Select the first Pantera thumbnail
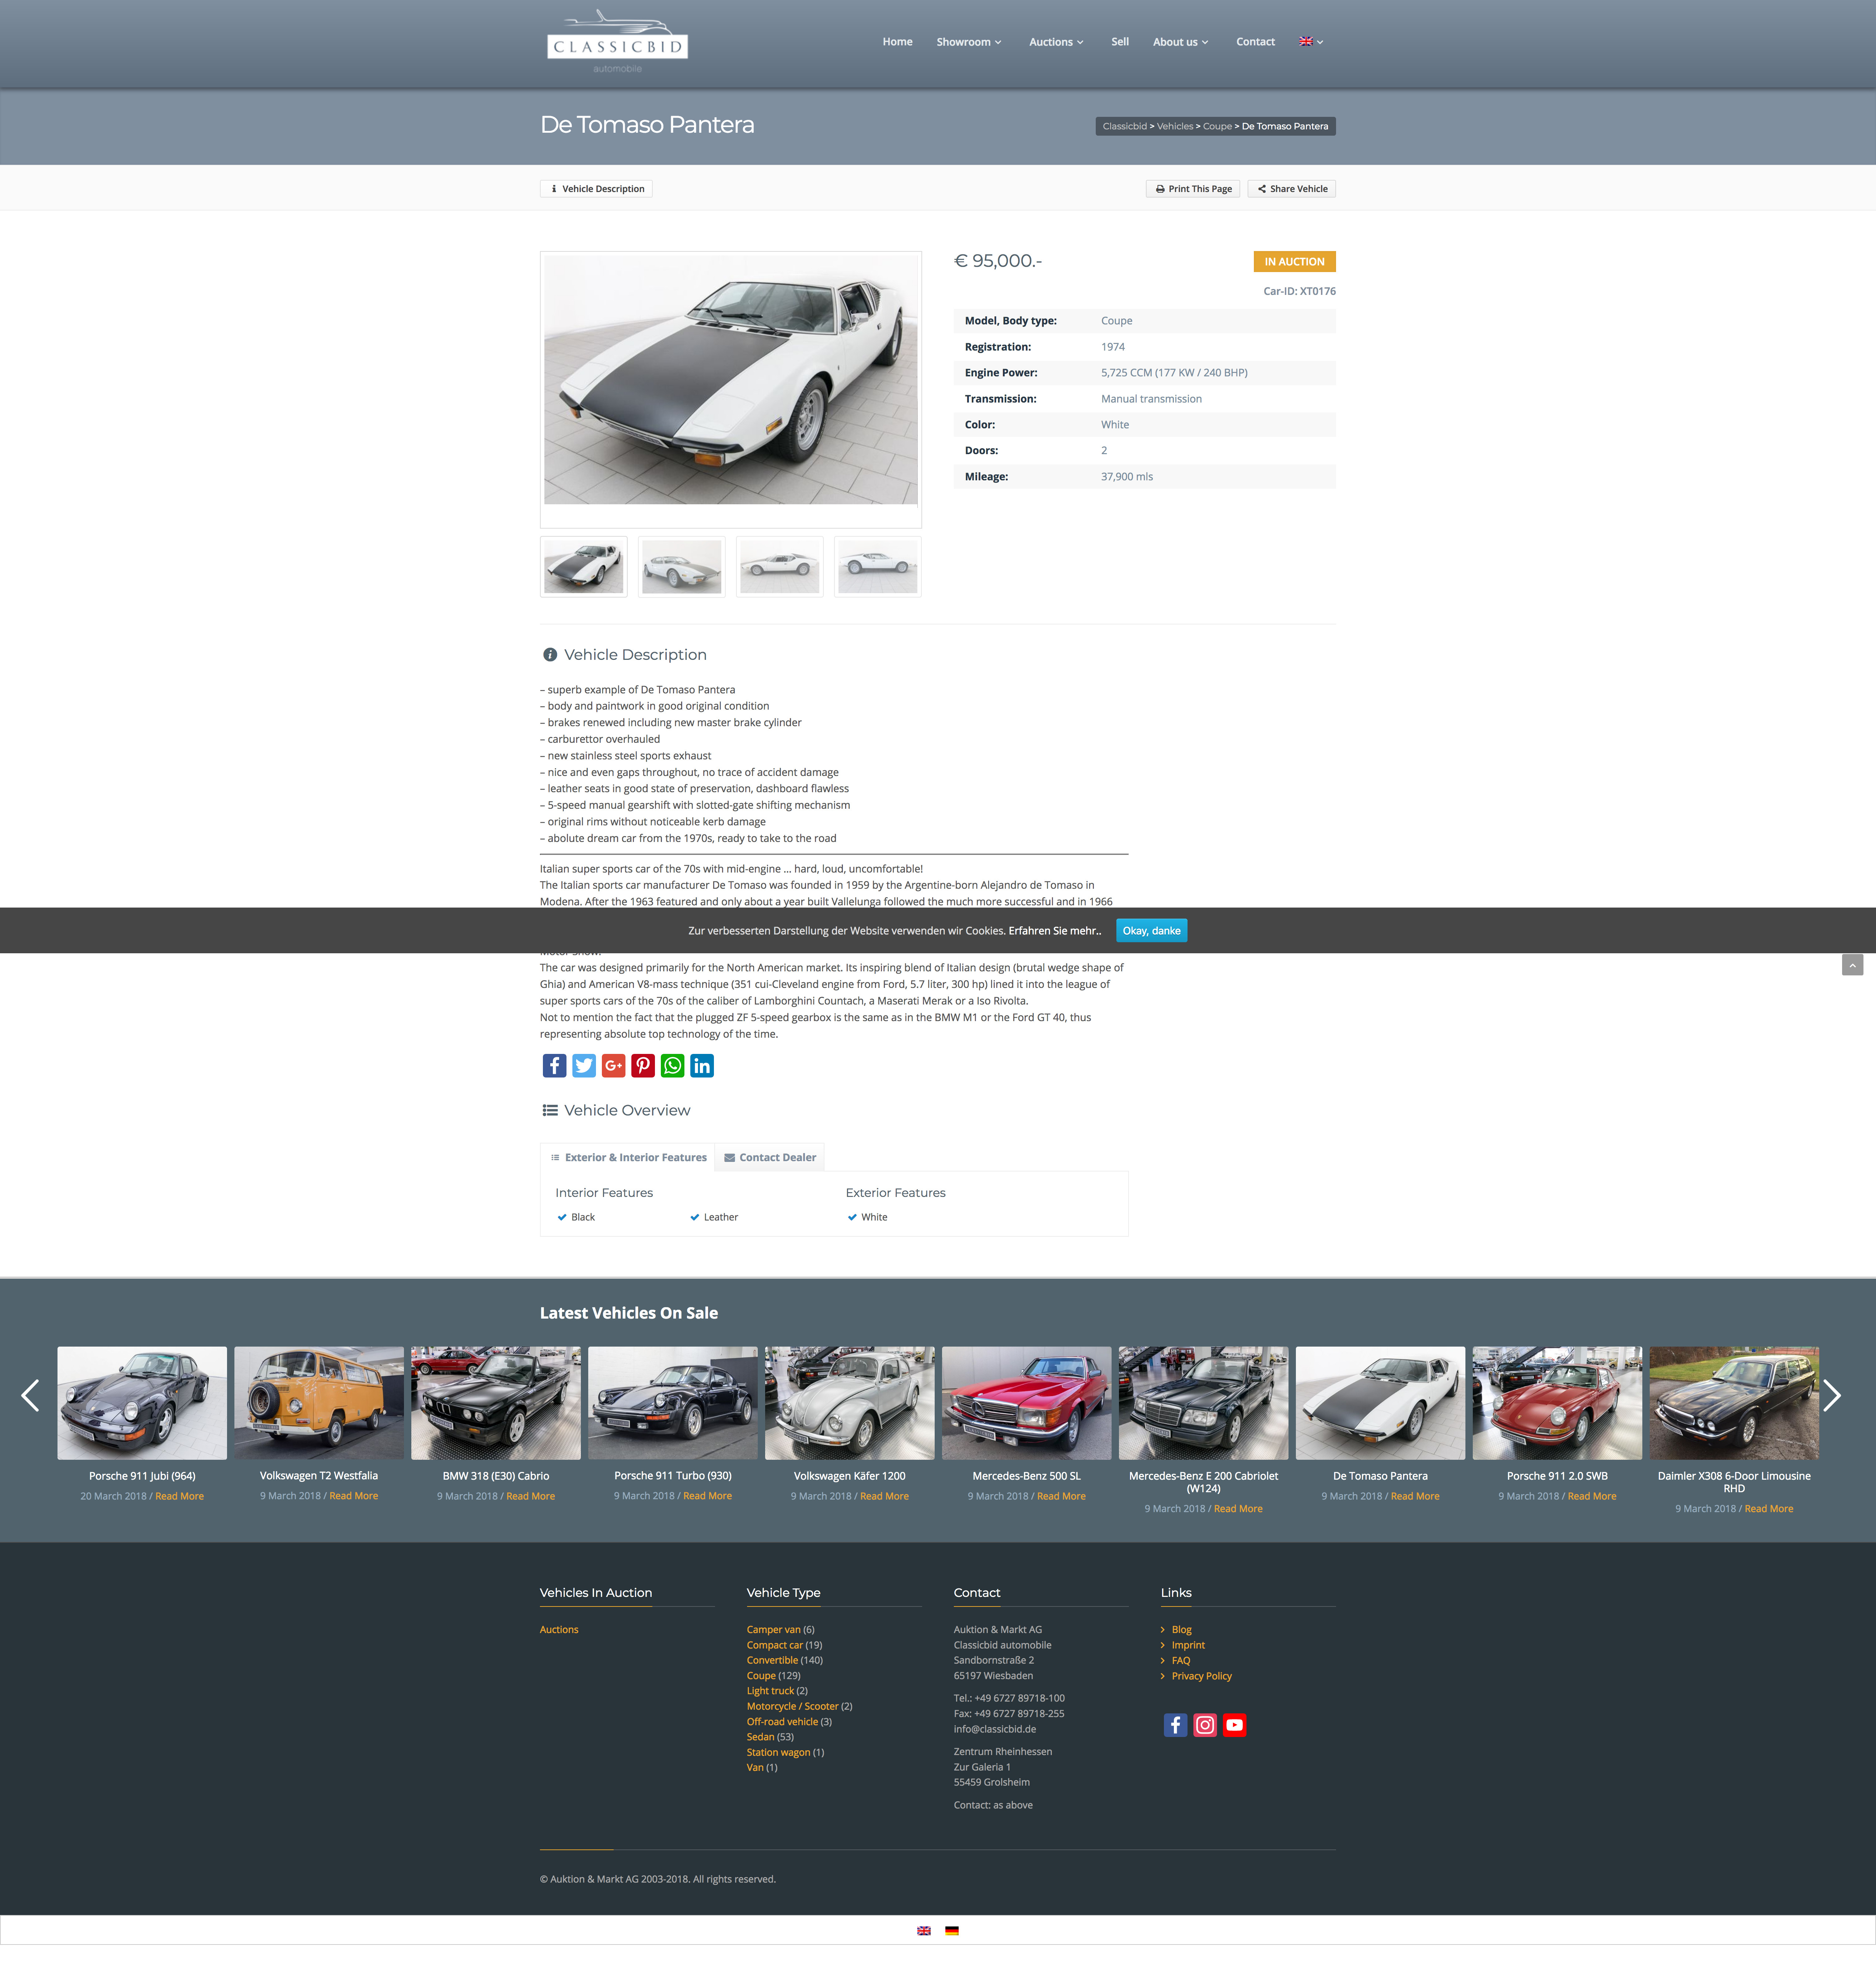1876x1967 pixels. click(x=584, y=567)
